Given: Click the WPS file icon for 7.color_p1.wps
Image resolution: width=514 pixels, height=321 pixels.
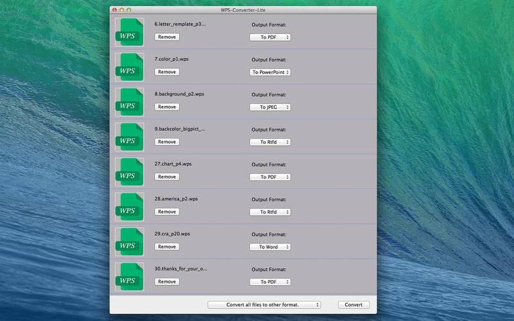Looking at the screenshot, I should pyautogui.click(x=129, y=67).
